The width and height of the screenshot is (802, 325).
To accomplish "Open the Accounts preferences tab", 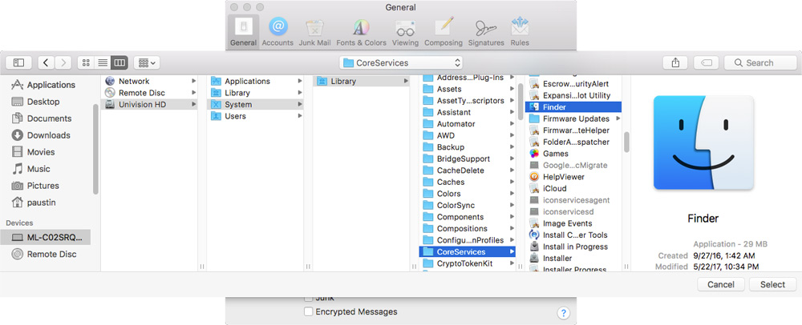I will pyautogui.click(x=277, y=32).
